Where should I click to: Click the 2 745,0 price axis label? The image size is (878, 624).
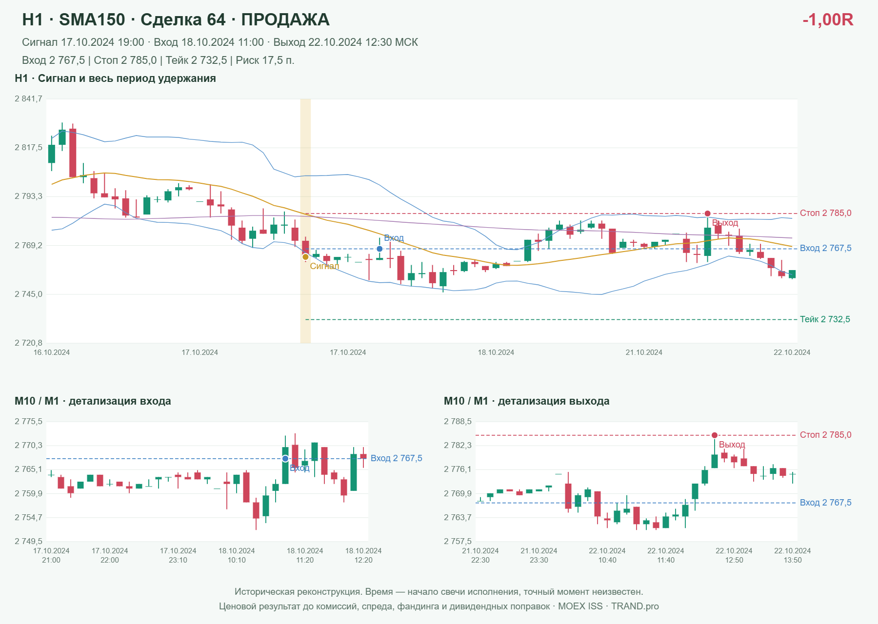click(28, 294)
